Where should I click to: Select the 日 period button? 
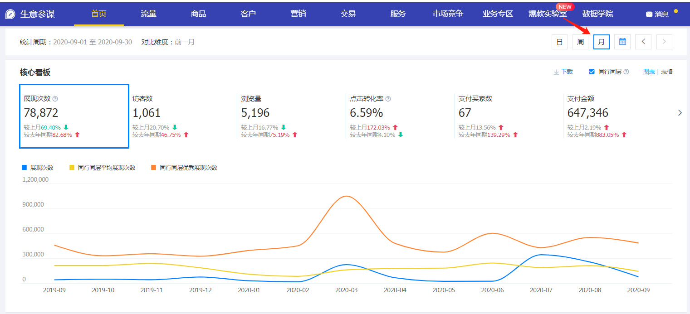[559, 42]
